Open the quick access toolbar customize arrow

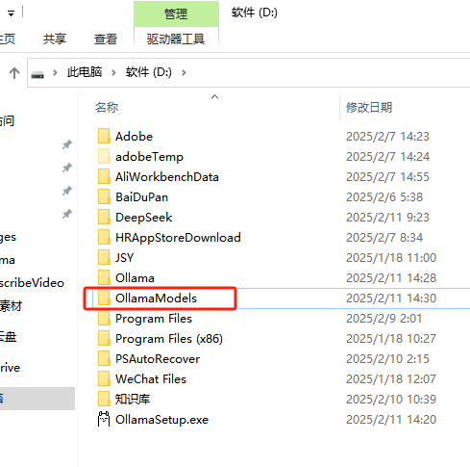point(11,13)
